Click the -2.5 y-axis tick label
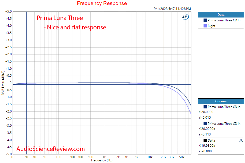Viewport: 245px width, 163px height. (x=9, y=118)
